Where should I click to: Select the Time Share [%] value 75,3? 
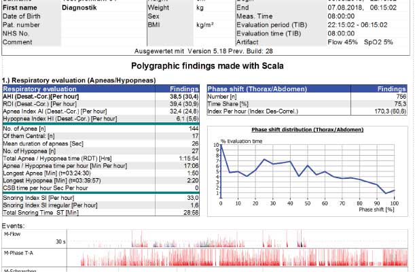coord(399,104)
